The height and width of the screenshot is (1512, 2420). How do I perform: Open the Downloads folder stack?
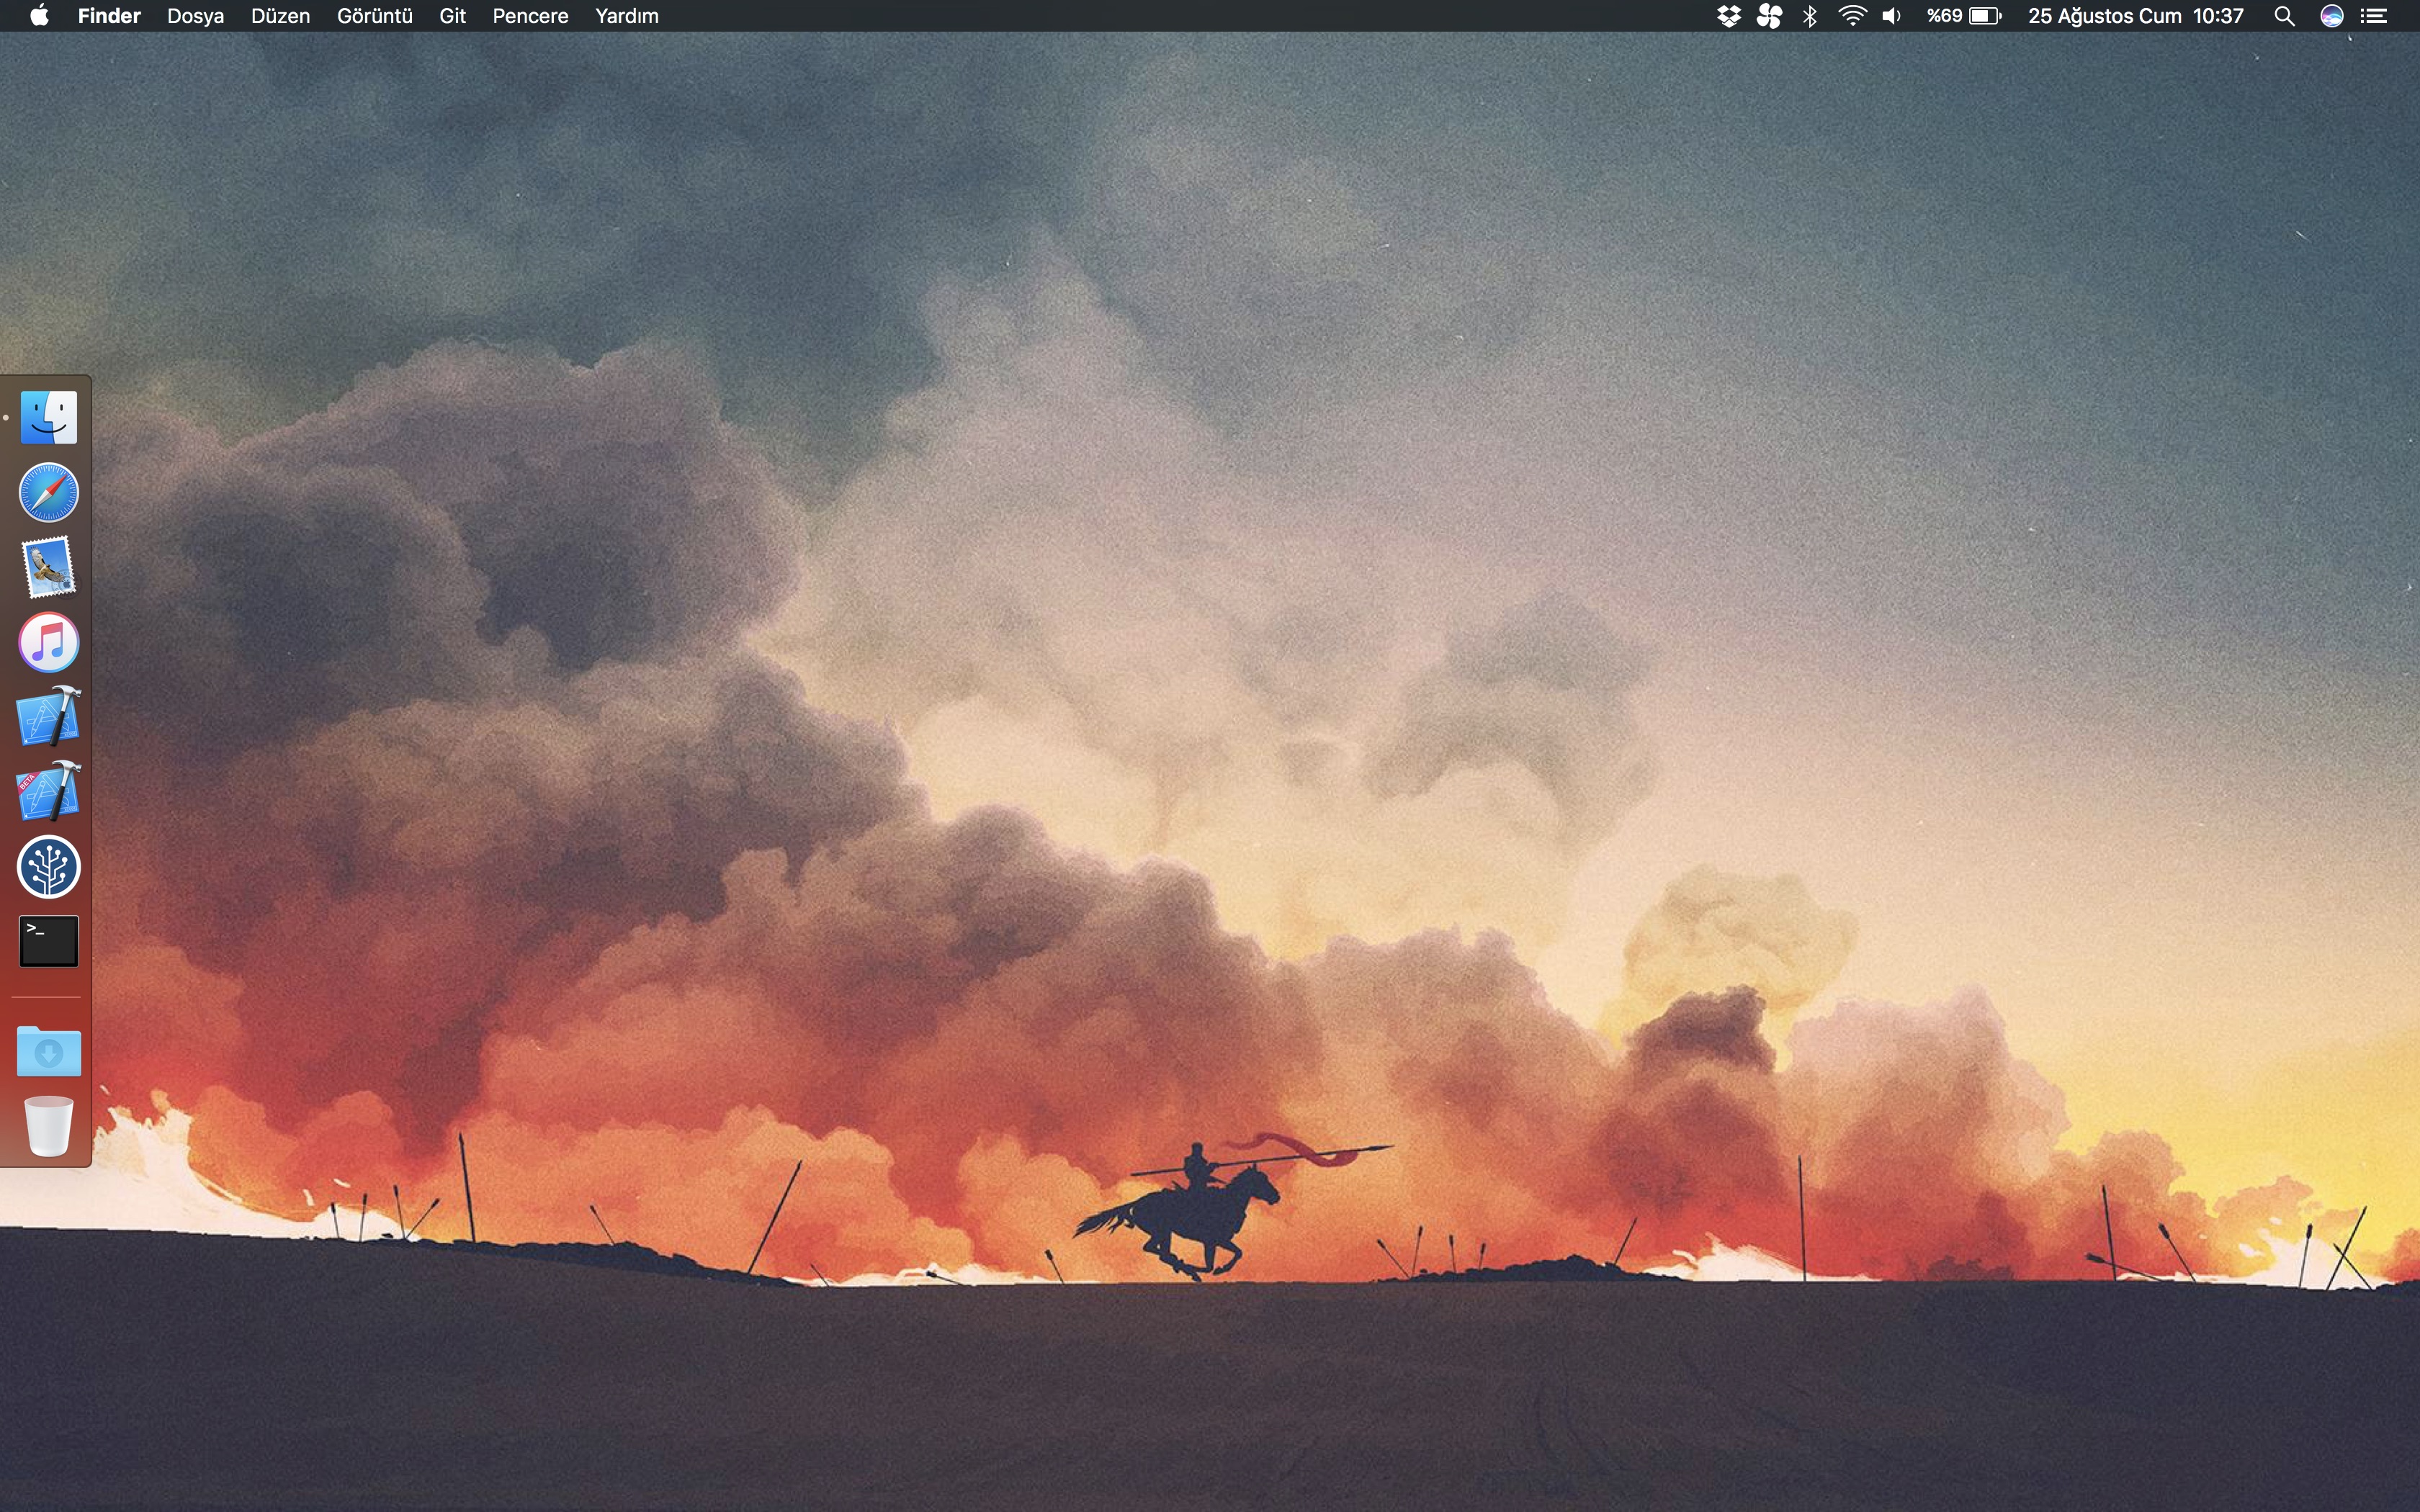49,1051
